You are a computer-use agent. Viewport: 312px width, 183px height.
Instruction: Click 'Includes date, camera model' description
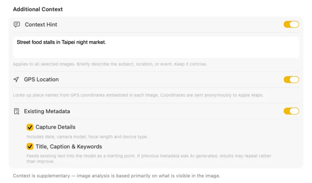click(87, 137)
